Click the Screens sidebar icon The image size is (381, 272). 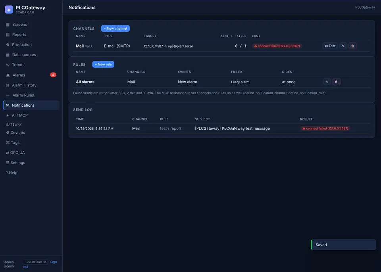(x=8, y=25)
